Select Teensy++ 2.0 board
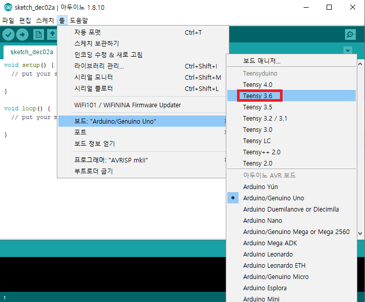This screenshot has width=365, height=302. point(291,152)
